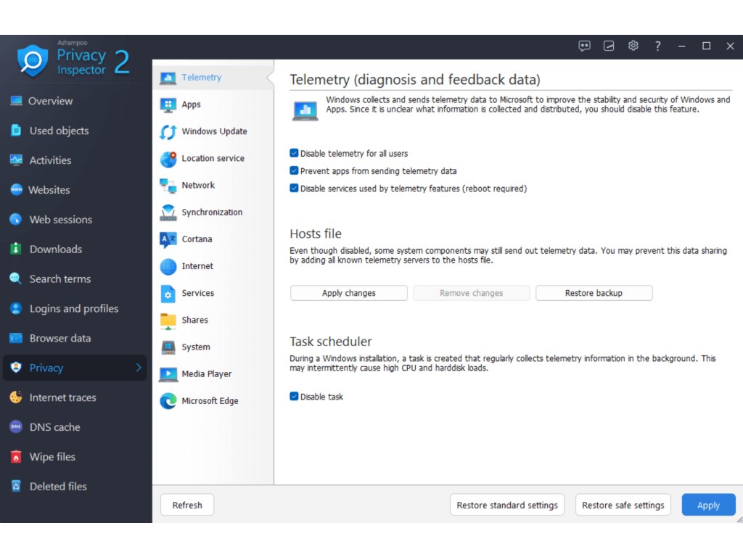
Task: Click the Logins and profiles user icon
Action: coord(16,308)
